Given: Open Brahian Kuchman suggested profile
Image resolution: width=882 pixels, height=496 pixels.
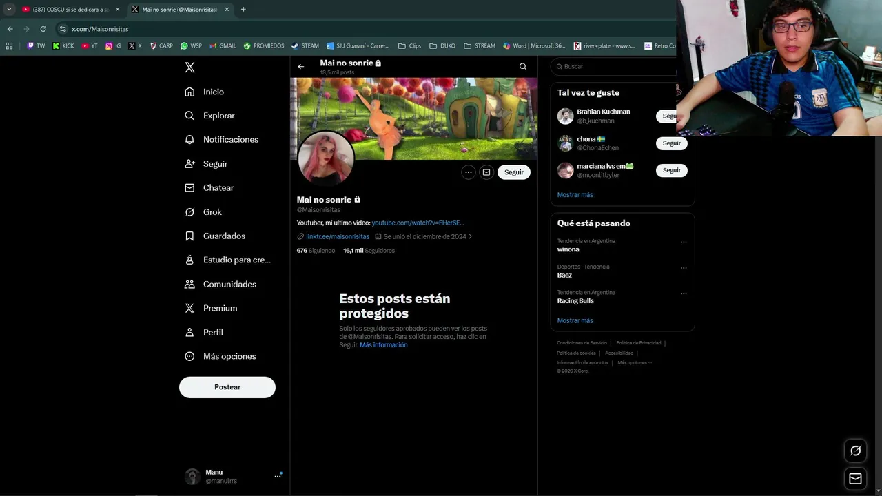Looking at the screenshot, I should point(603,112).
